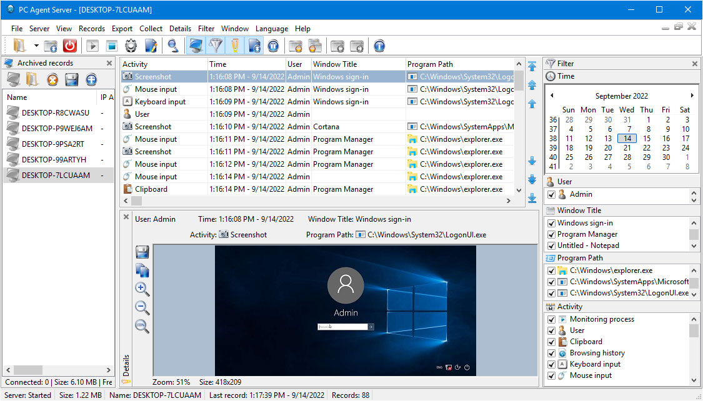
Task: Sort records by Time column header
Action: [x=218, y=64]
